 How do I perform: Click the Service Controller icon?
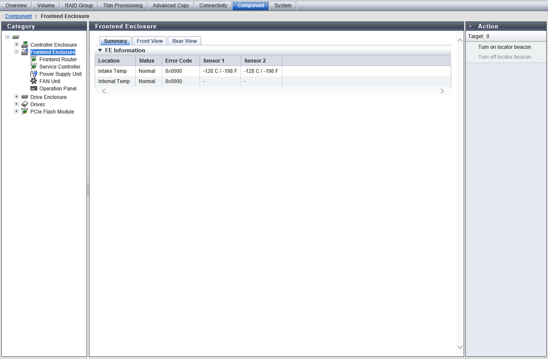(x=34, y=66)
